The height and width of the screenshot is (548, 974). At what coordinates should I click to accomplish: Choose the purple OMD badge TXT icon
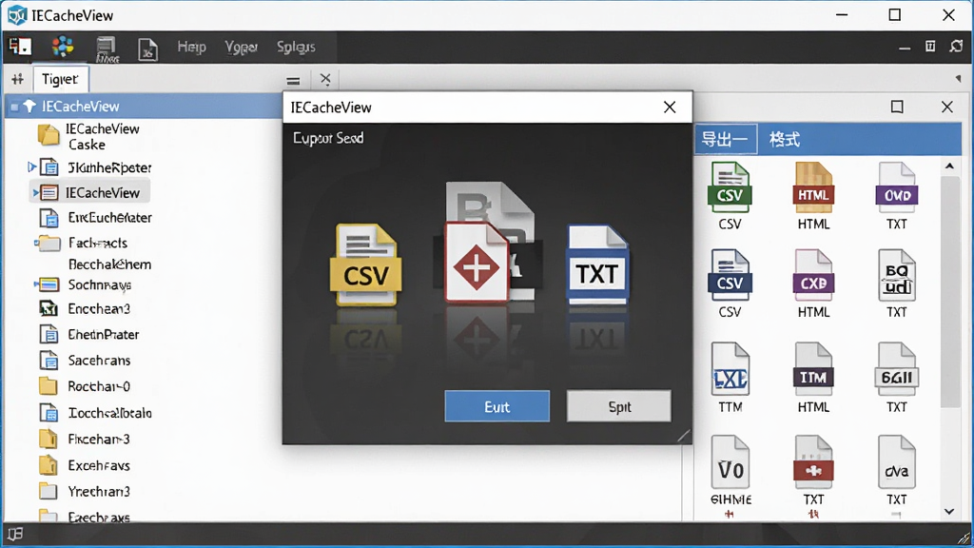(897, 187)
